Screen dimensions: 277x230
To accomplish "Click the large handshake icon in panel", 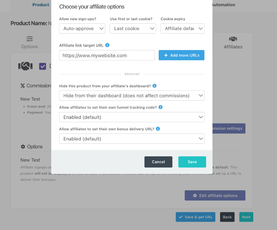I will point(26,66).
